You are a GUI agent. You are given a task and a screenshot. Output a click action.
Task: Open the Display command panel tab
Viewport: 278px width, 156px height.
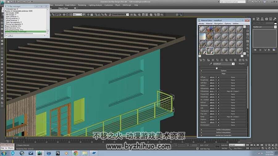click(x=271, y=19)
